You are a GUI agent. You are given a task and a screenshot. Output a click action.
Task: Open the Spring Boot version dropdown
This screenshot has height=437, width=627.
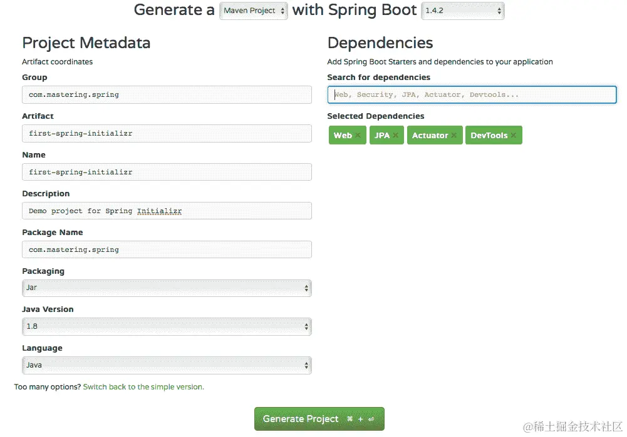[x=462, y=11]
